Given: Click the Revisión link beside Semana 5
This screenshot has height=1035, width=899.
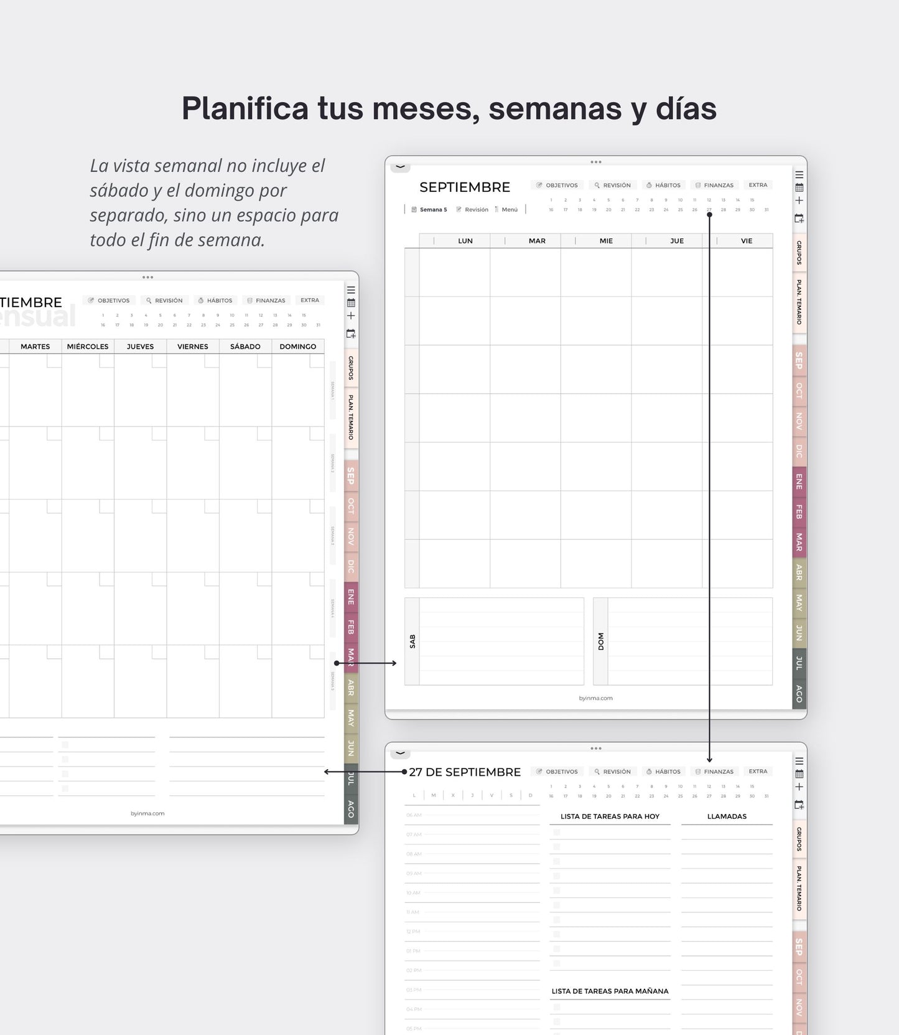Looking at the screenshot, I should coord(472,210).
